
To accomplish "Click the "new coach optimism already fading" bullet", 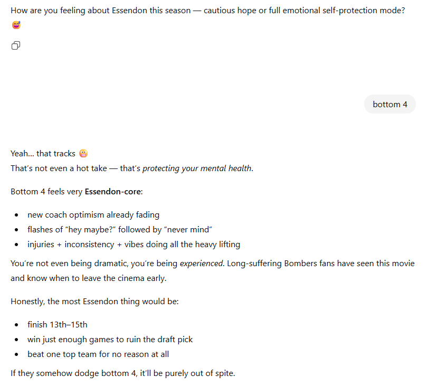I will coord(93,215).
